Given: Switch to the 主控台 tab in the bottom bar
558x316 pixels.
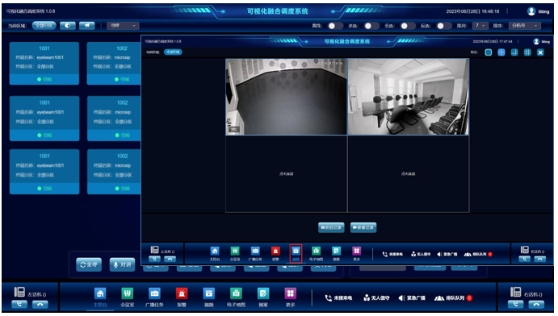Looking at the screenshot, I should click(100, 297).
